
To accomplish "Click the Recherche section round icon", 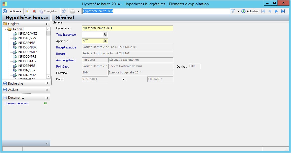I will [5, 84].
